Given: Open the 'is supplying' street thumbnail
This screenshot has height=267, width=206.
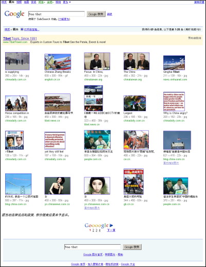Looking at the screenshot, I should (x=18, y=61).
